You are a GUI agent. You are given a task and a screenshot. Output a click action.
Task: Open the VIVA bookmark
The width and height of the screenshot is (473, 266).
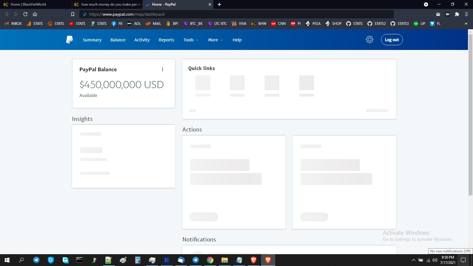coord(239,24)
